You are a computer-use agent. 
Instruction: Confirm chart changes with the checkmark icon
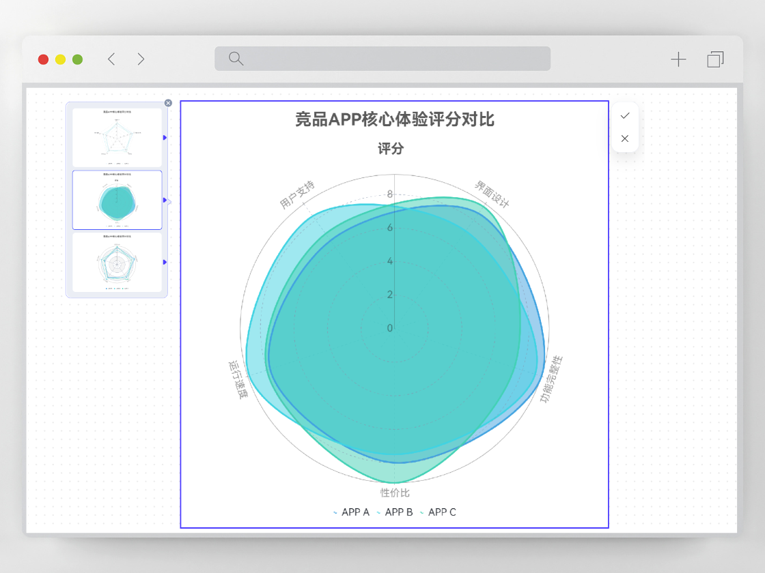(624, 115)
